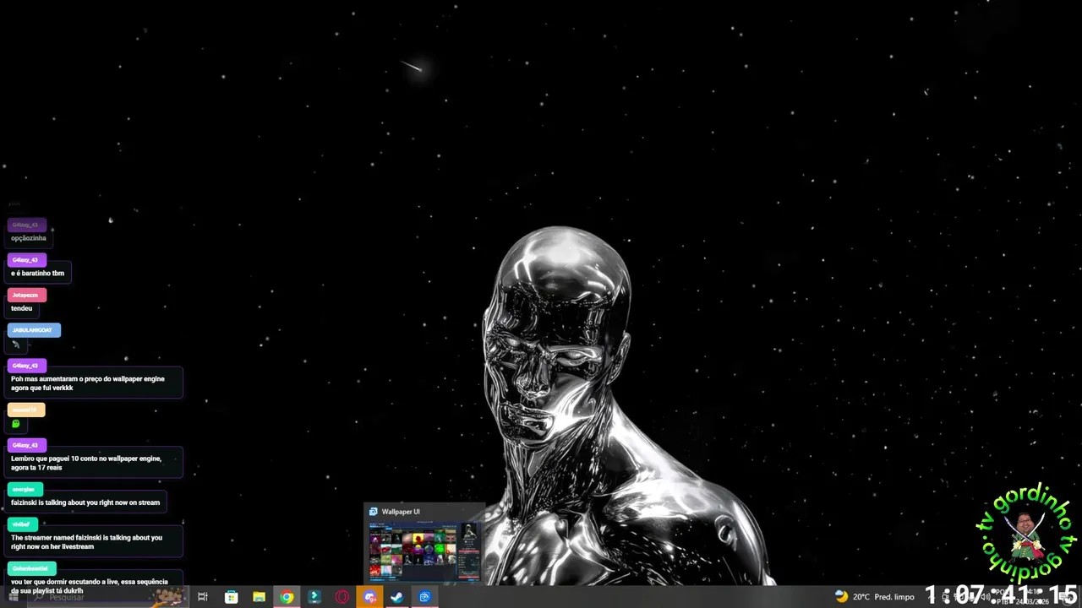The width and height of the screenshot is (1082, 608).
Task: Open Discord icon with notification badge
Action: coord(369,597)
